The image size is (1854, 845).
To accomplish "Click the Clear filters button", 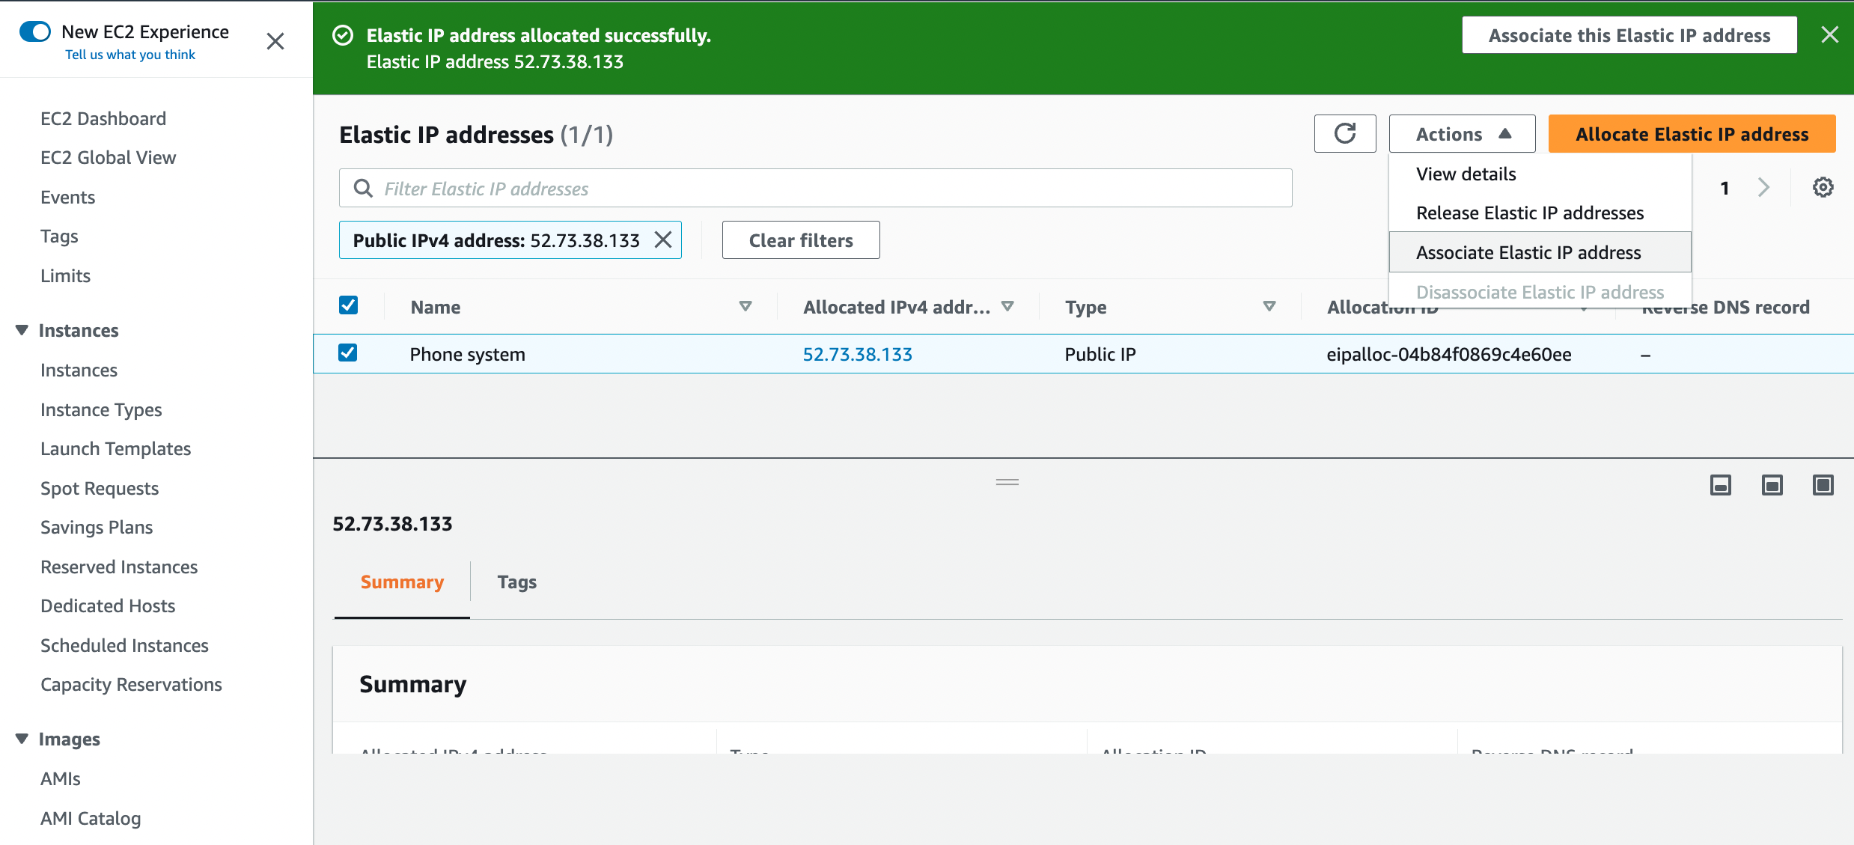I will [x=801, y=240].
